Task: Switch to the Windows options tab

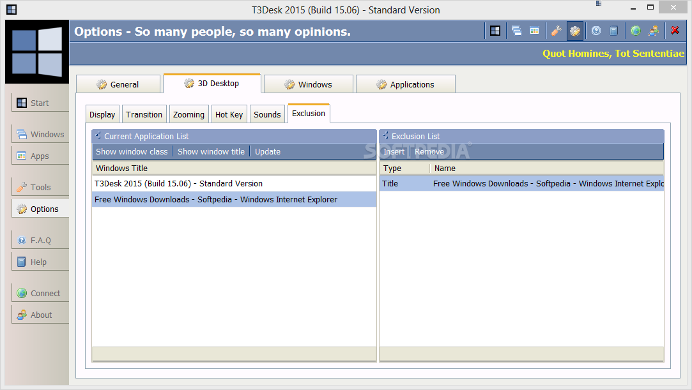Action: click(309, 84)
